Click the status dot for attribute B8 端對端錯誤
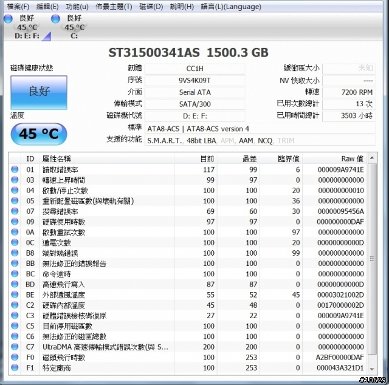This screenshot has width=389, height=385. pyautogui.click(x=15, y=253)
